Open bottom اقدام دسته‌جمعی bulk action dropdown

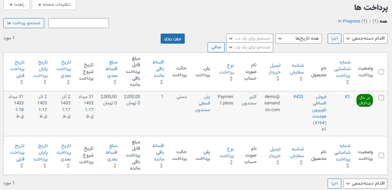(x=366, y=183)
